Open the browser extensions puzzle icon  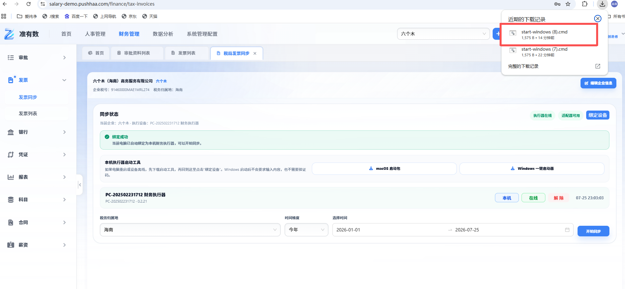point(585,4)
